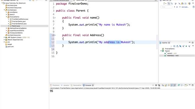This screenshot has height=109, width=195.
Task: Select finalvarDemo package in Outline
Action: point(170,49)
